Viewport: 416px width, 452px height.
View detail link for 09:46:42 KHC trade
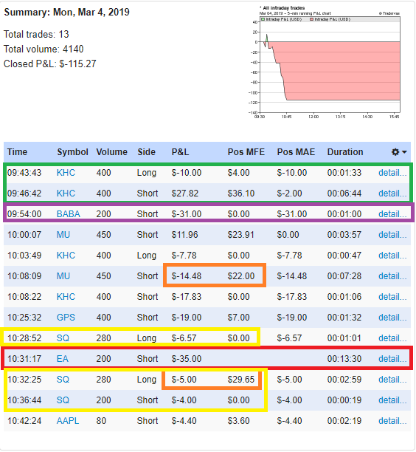(x=392, y=194)
